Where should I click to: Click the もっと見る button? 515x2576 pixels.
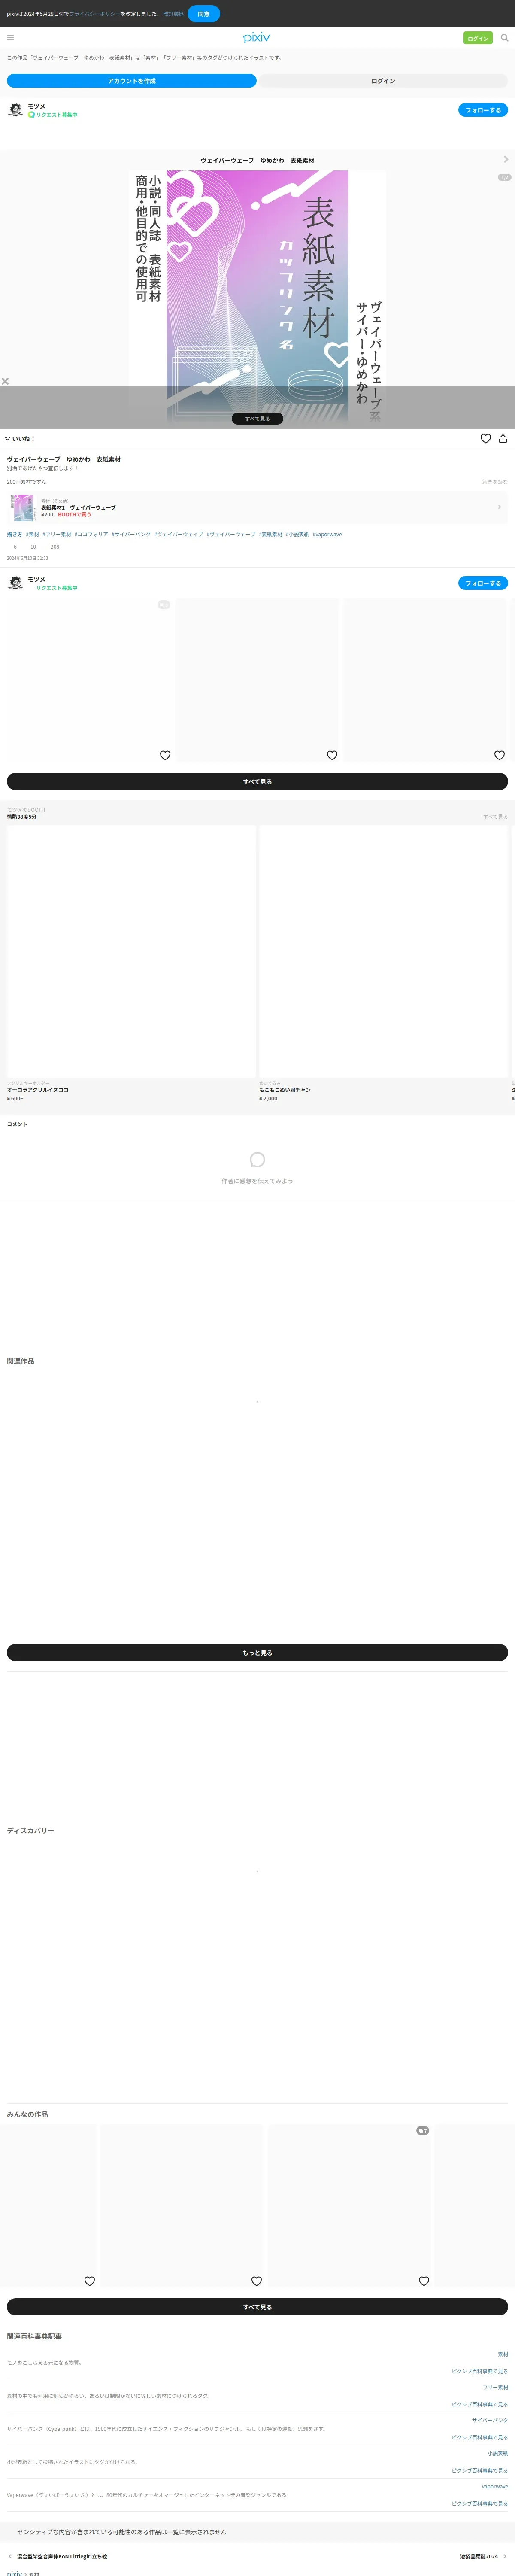point(257,1653)
